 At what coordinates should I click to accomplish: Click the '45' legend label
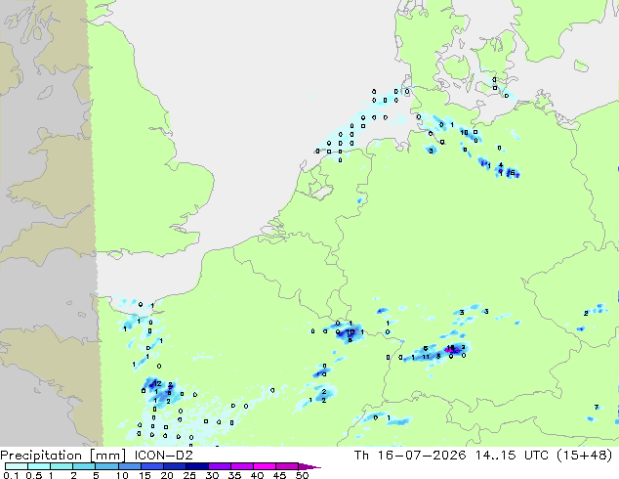pyautogui.click(x=279, y=475)
